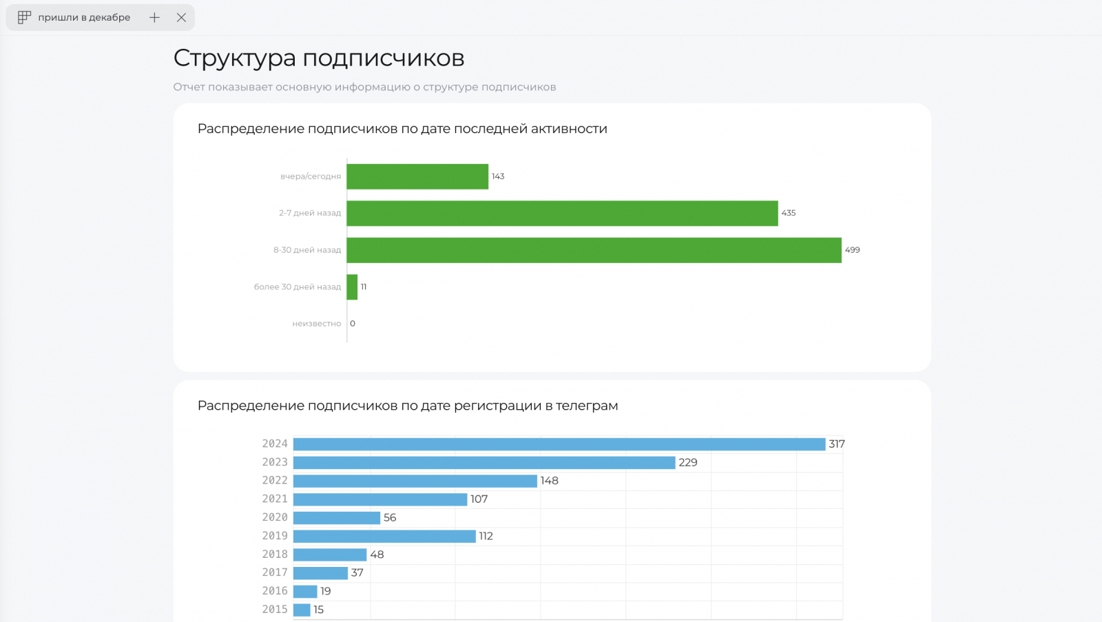Click the "8-30 дней назад" axis label
Screen dimensions: 1102x622
tap(307, 250)
